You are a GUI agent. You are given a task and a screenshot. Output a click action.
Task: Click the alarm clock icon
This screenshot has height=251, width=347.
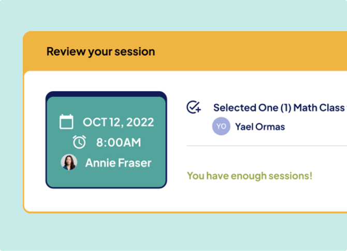point(79,142)
